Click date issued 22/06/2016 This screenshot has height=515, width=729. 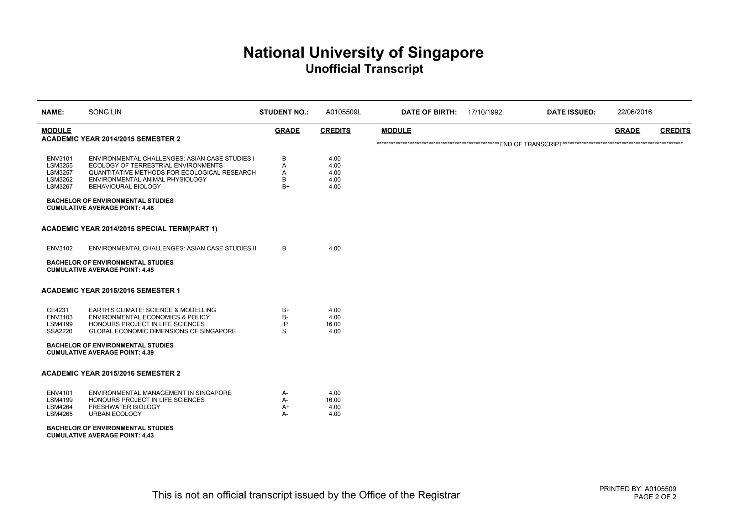634,112
